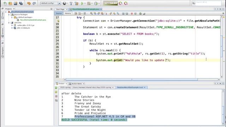Click the globe browser icon in the toolbar
The image size is (226, 127).
pos(64,3)
